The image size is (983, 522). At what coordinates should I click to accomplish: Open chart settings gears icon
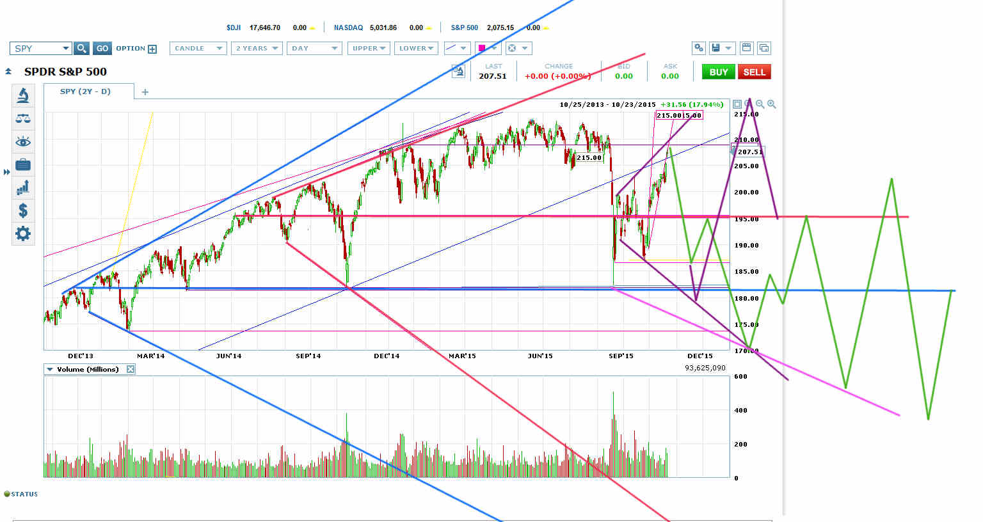coord(698,48)
